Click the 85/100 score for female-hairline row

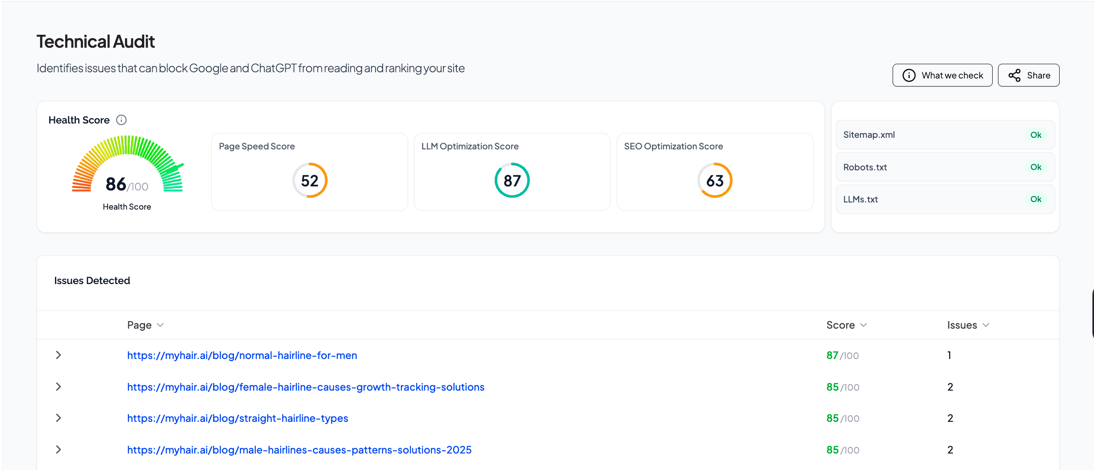(x=843, y=387)
